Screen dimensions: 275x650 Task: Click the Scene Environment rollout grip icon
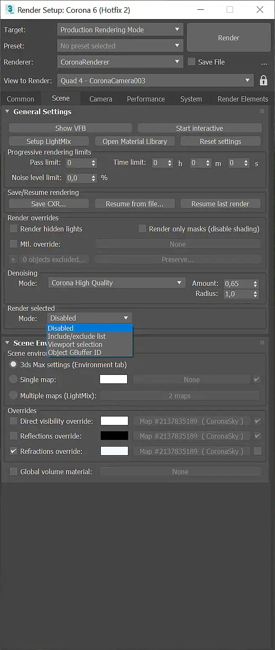point(262,342)
